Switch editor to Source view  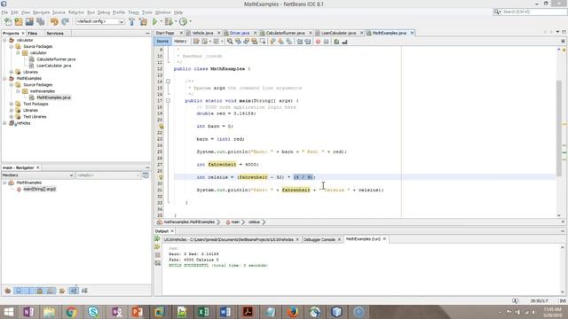click(x=162, y=42)
